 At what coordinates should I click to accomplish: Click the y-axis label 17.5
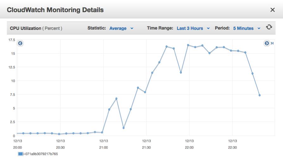point(12,40)
